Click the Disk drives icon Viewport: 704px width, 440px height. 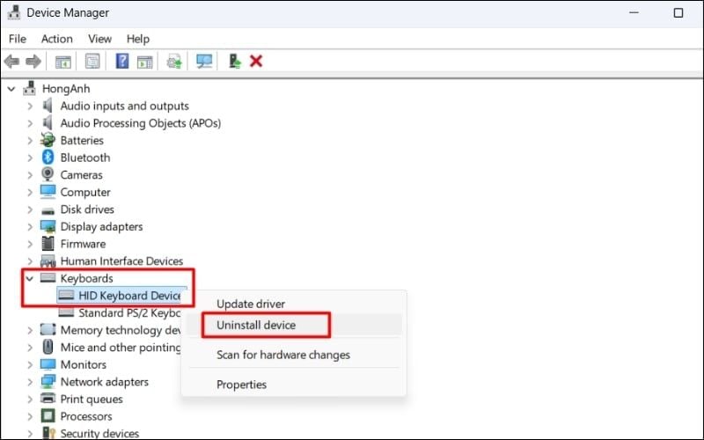click(x=48, y=210)
